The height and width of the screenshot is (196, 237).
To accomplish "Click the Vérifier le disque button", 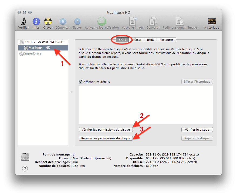I will 197,130.
